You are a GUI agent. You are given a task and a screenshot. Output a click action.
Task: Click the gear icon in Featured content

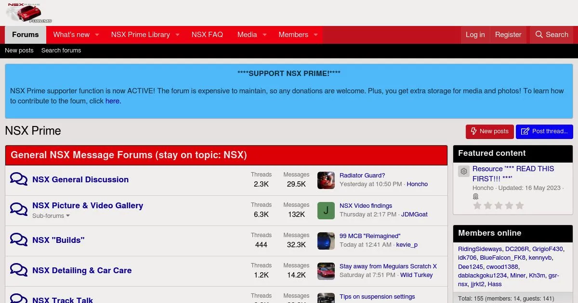463,171
